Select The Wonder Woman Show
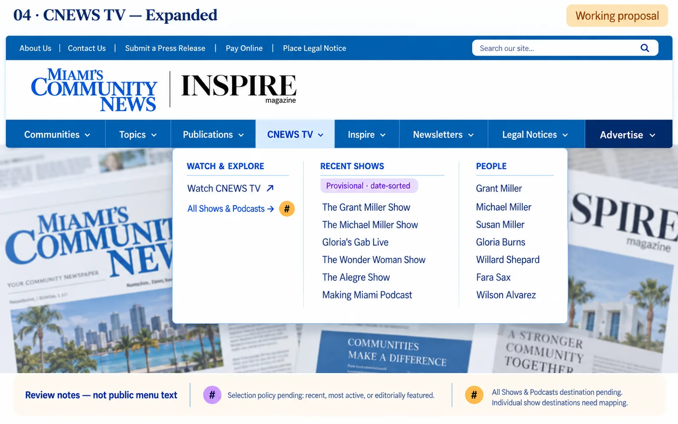This screenshot has width=678, height=424. coord(374,260)
